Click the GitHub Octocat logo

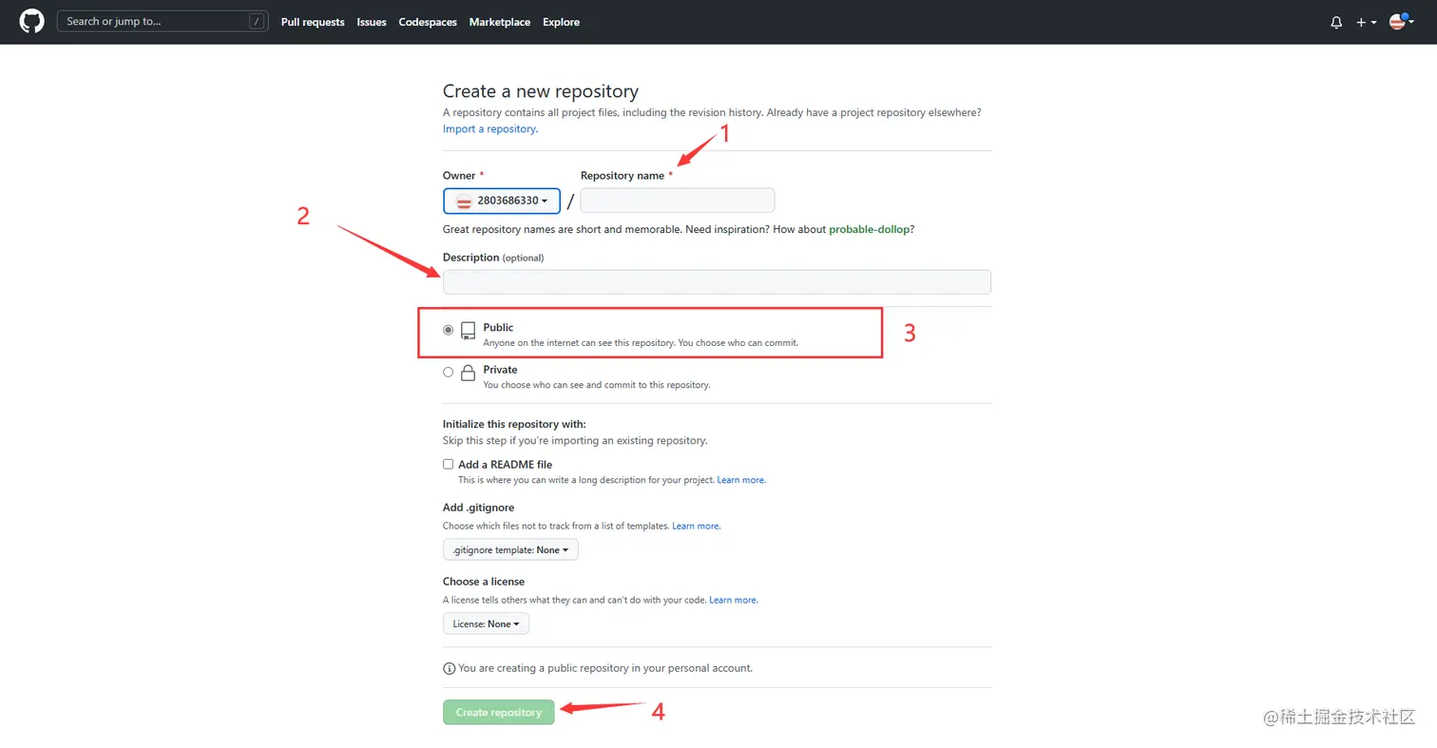(32, 22)
